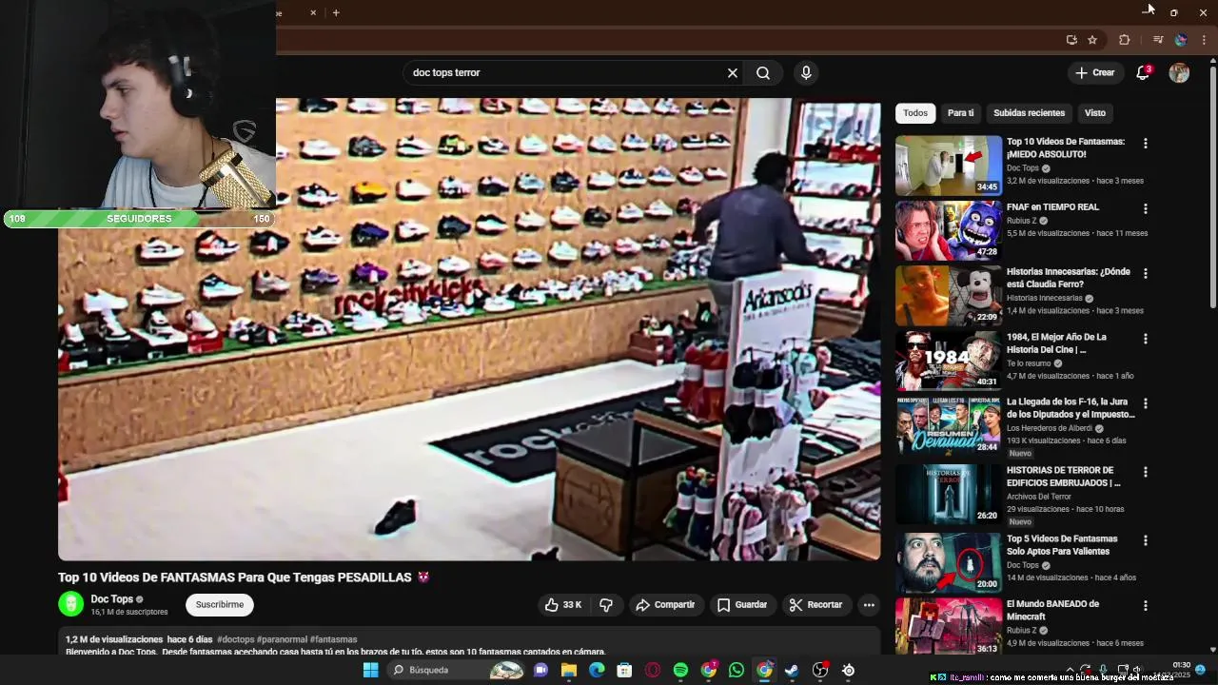1218x685 pixels.
Task: Open Microsoft Store from the taskbar
Action: coord(624,670)
